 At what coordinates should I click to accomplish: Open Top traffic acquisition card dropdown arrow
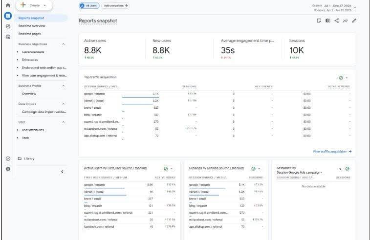tap(347, 78)
